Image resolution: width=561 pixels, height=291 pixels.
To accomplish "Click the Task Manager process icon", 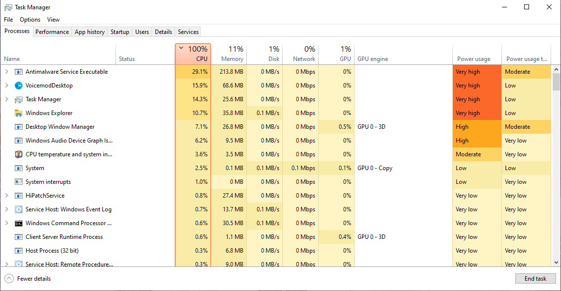I will coord(19,99).
